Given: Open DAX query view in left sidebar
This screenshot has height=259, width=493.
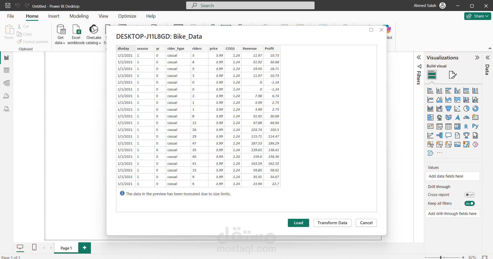Looking at the screenshot, I should [6, 96].
